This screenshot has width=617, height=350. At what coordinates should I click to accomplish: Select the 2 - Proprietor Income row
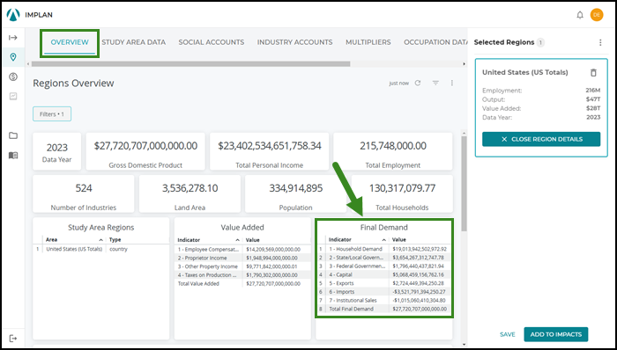pyautogui.click(x=242, y=258)
